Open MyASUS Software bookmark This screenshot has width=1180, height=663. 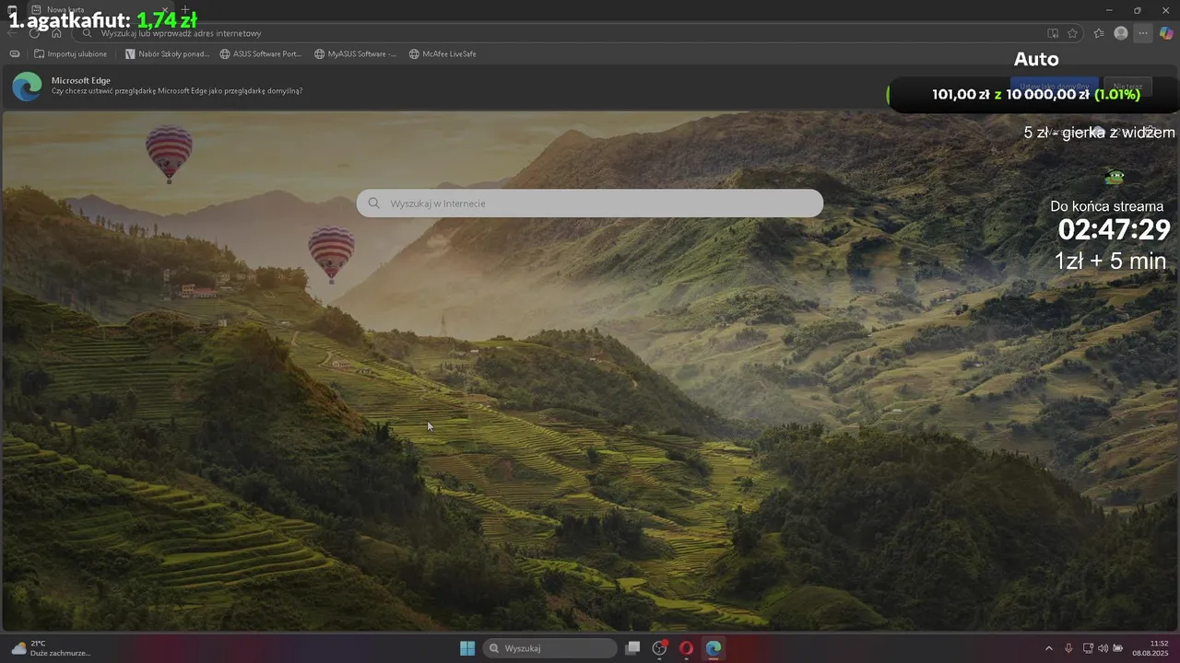pos(355,53)
